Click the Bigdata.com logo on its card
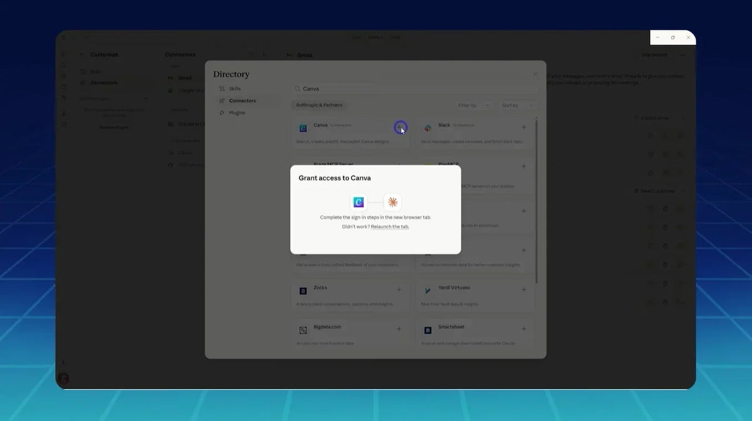 tap(303, 330)
